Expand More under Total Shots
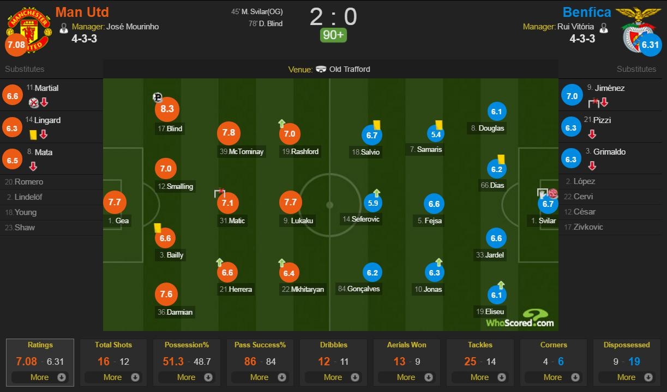667x392 pixels. click(113, 377)
